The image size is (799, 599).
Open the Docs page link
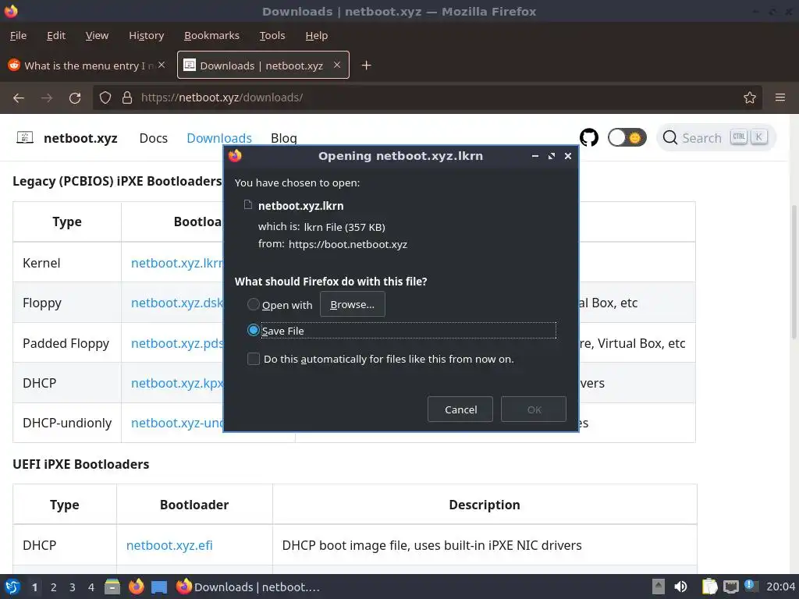(154, 138)
